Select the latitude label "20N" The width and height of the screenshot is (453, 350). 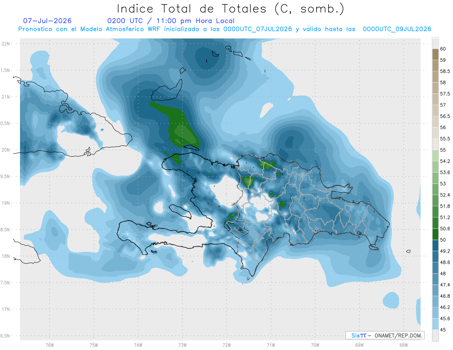point(6,150)
